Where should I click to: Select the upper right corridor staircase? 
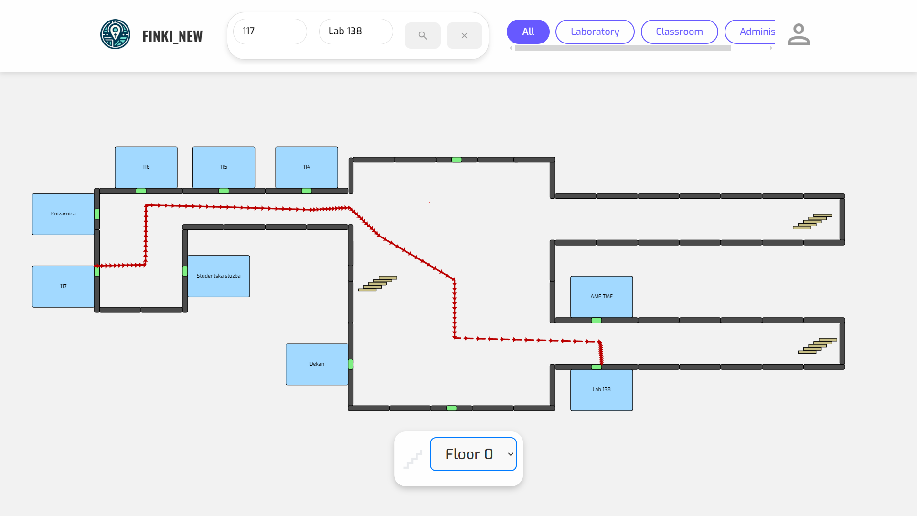pyautogui.click(x=812, y=221)
